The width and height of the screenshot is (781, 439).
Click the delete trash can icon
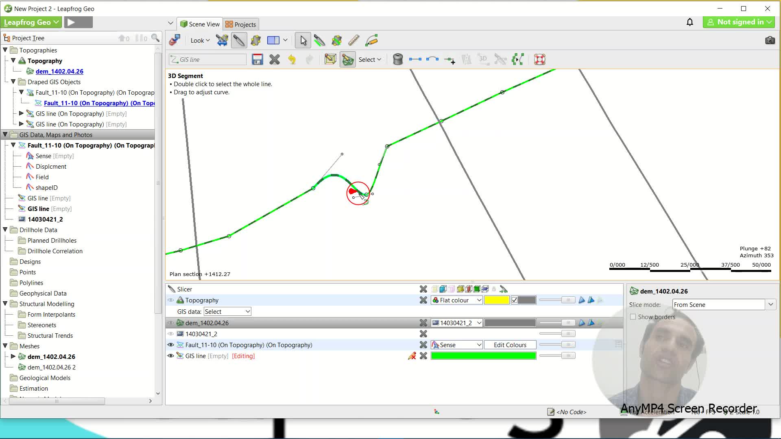398,59
